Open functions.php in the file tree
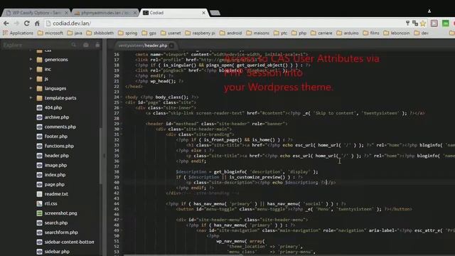455x256 pixels. pos(59,146)
